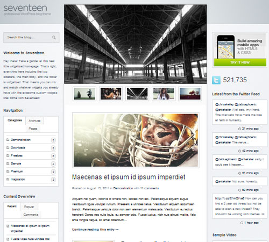Click Demonstration in the post meta line
The image size is (269, 242).
point(123,188)
